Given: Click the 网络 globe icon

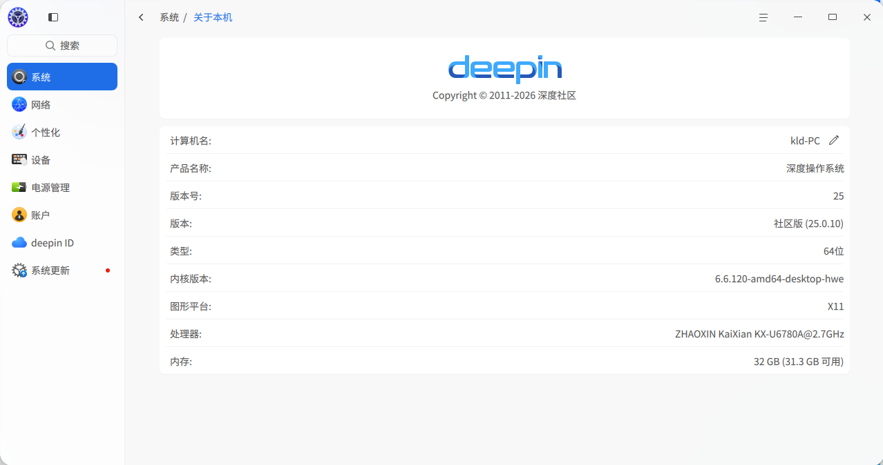Looking at the screenshot, I should pos(19,104).
